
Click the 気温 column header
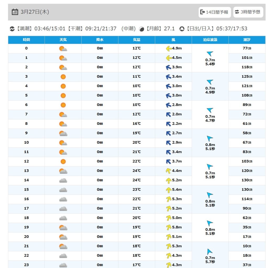[137, 40]
